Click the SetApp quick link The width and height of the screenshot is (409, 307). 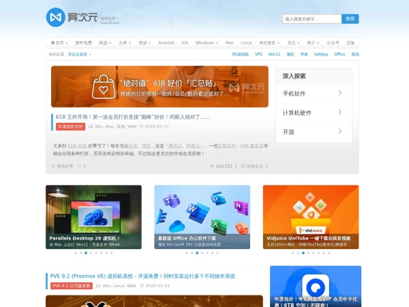[321, 55]
